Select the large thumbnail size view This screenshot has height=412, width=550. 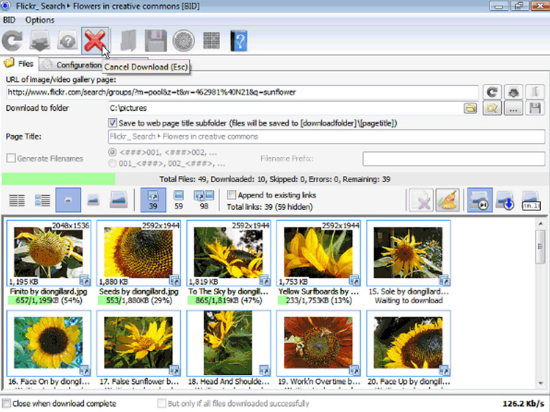pos(118,200)
